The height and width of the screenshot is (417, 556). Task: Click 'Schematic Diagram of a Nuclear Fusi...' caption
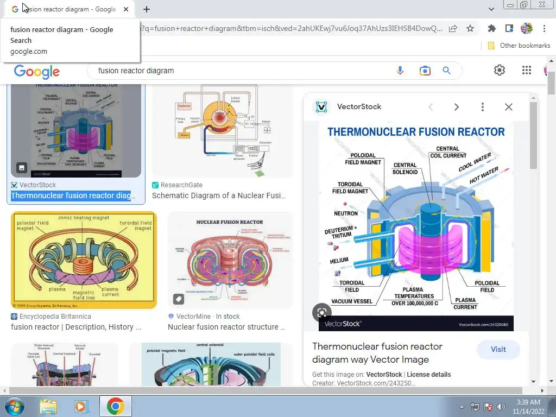[x=218, y=195]
